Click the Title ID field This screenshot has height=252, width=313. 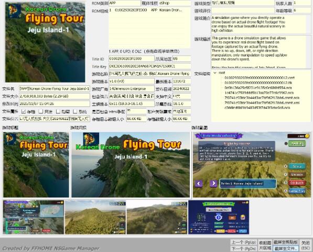point(132,59)
